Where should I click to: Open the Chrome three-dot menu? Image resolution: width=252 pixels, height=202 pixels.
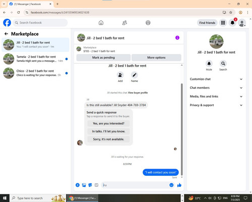(247, 12)
